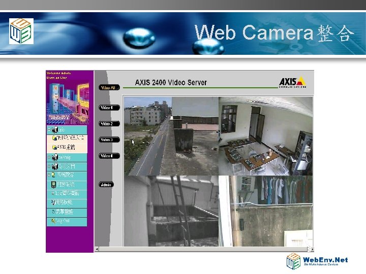Expand the sidebar group just below develop

(49, 166)
